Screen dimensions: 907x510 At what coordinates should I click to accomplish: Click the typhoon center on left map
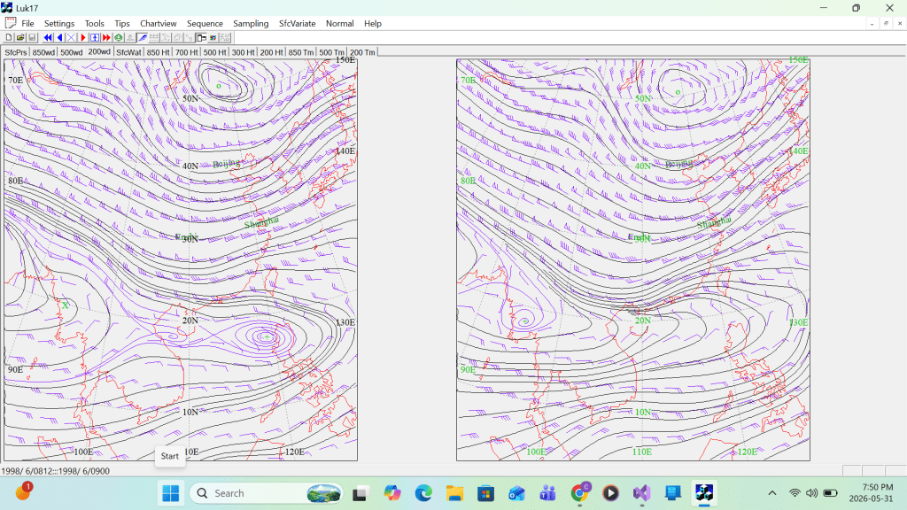[x=267, y=336]
